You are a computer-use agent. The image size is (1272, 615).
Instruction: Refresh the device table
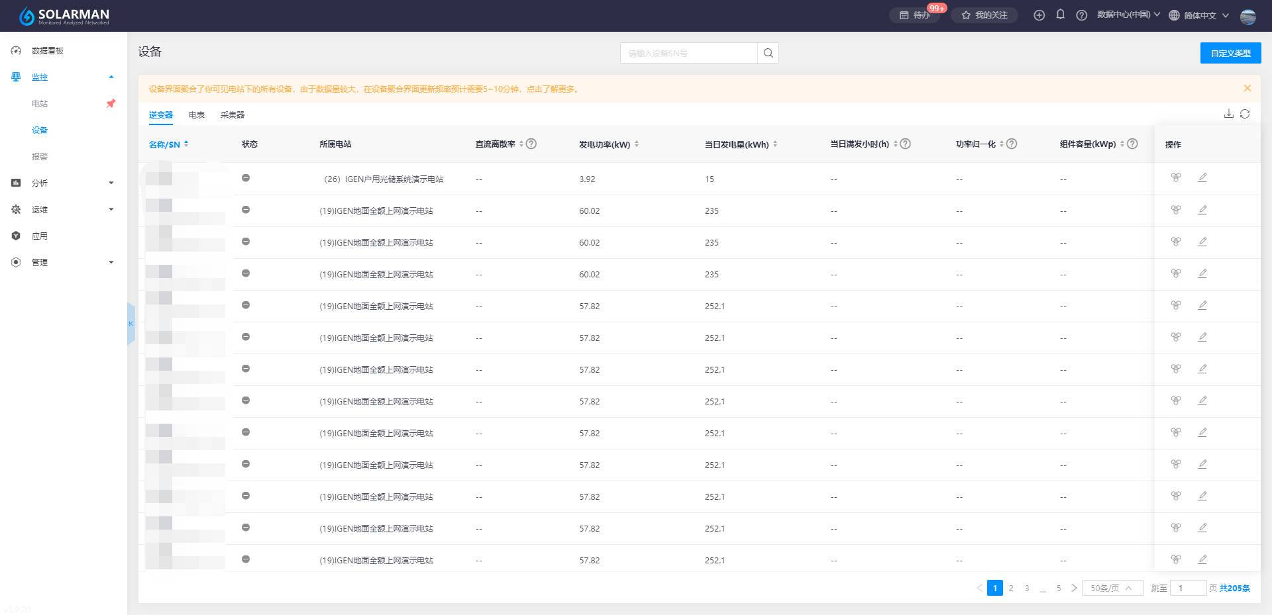(1245, 114)
